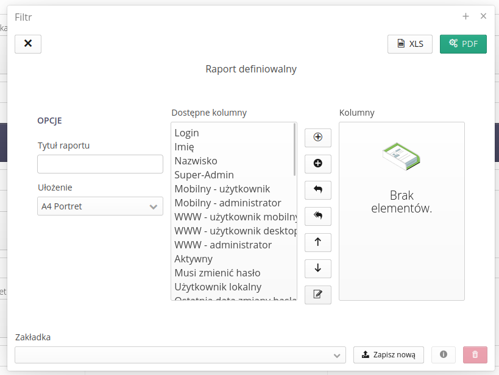Choose Super-Admin in the column list
This screenshot has width=499, height=375.
coord(203,175)
